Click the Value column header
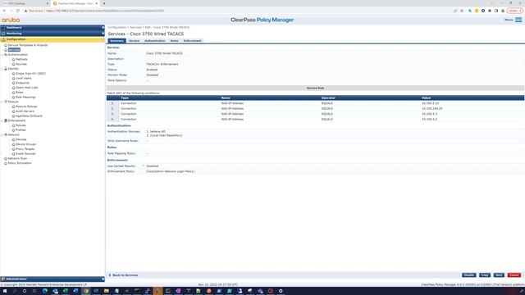Image resolution: width=525 pixels, height=295 pixels. click(x=427, y=98)
